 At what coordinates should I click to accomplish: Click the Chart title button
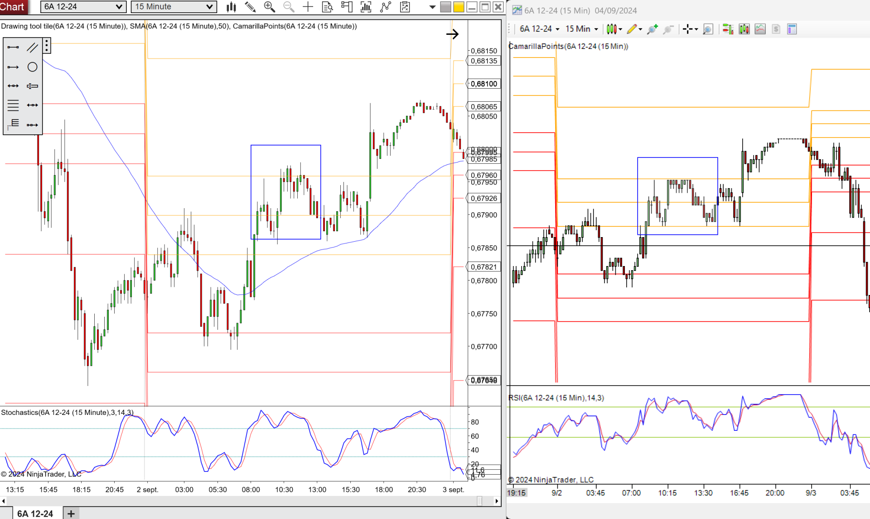tap(13, 7)
